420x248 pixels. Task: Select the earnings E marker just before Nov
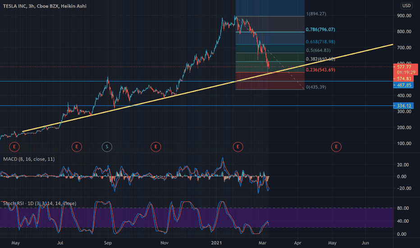(155, 147)
